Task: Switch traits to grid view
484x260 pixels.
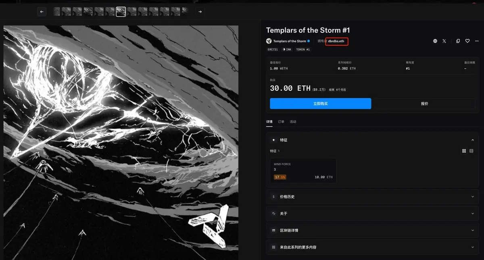Action: click(x=464, y=151)
